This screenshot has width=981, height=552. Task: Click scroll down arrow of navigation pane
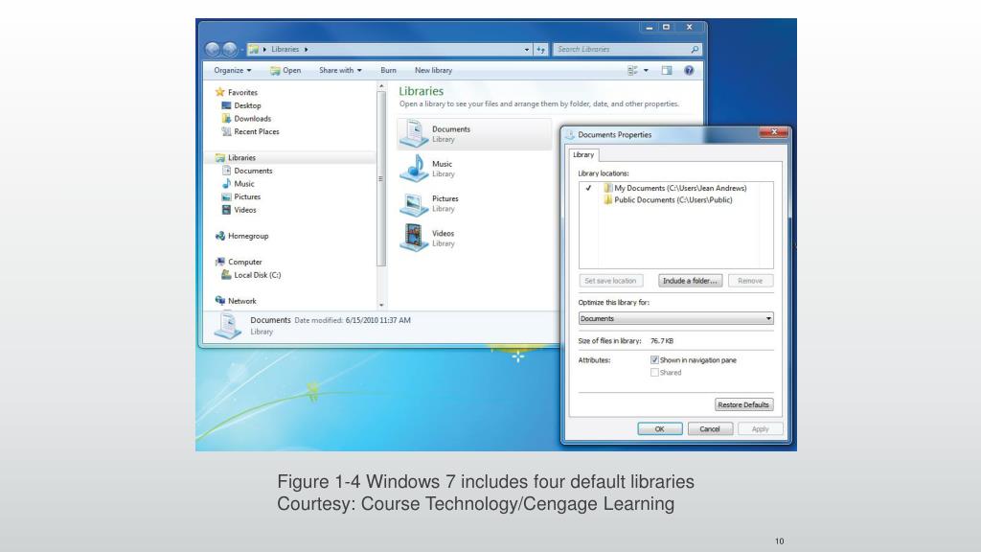click(x=381, y=305)
